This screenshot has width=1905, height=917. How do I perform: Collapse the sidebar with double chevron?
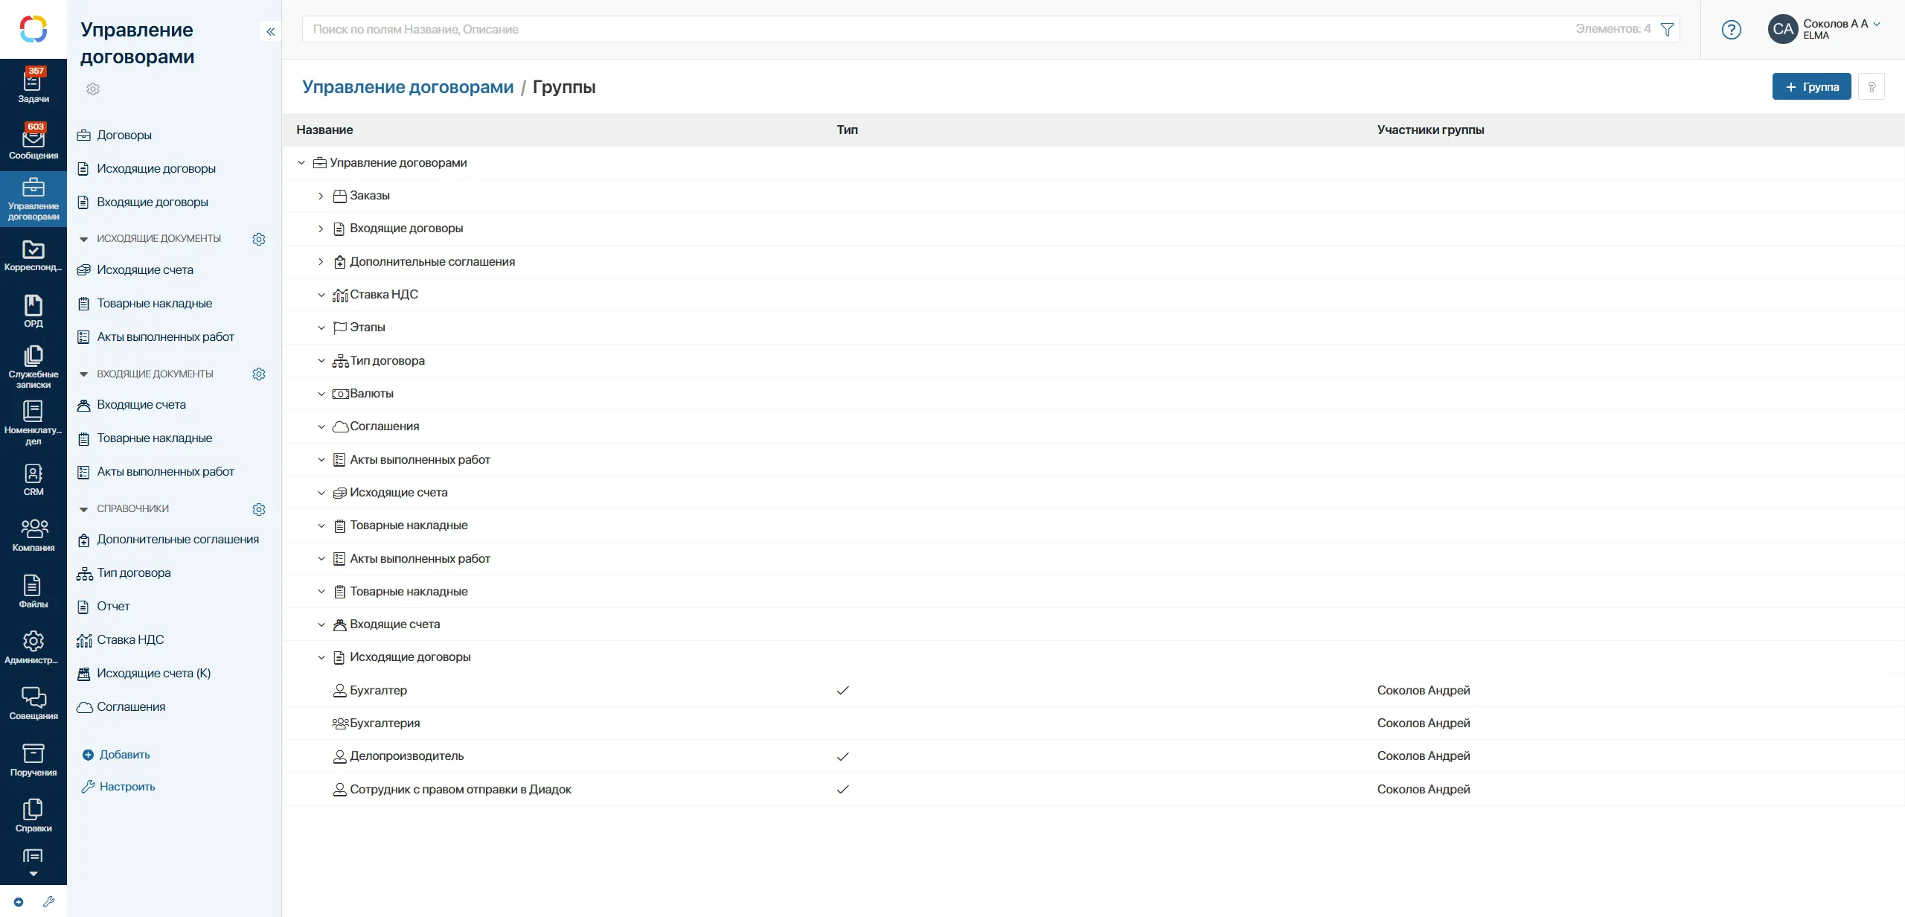[270, 31]
